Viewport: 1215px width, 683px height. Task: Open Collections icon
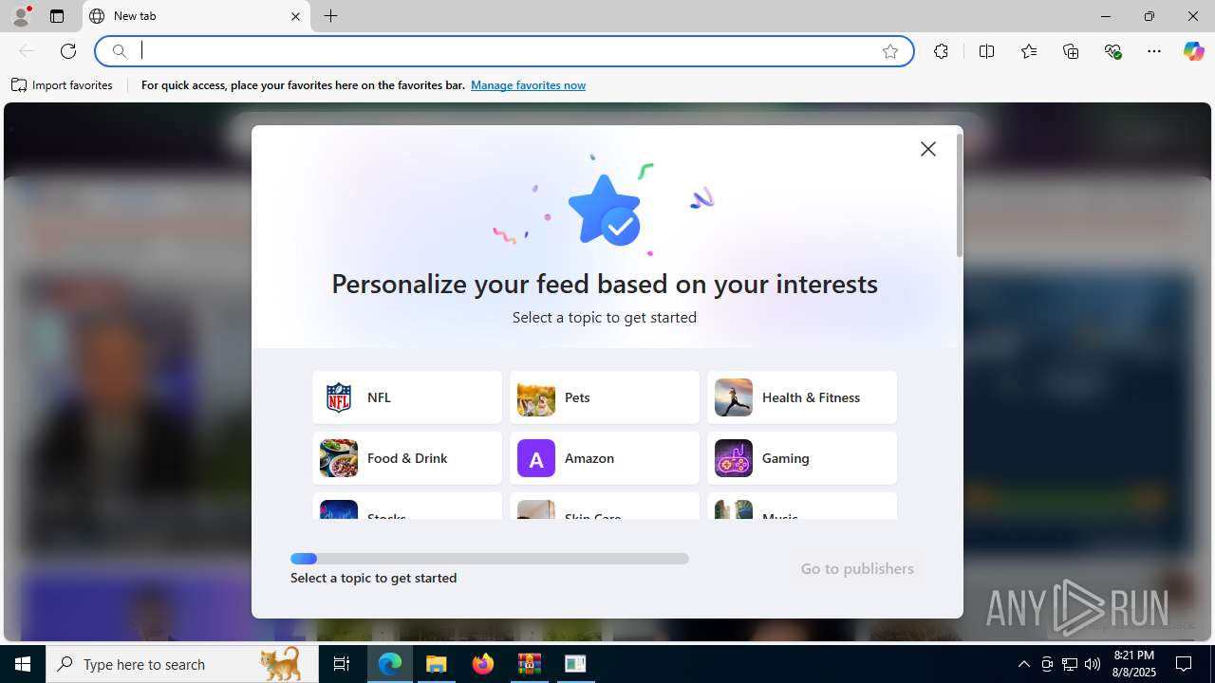click(1071, 51)
